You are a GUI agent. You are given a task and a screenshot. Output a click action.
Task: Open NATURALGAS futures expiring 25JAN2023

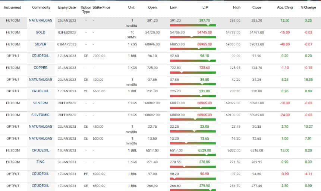(x=40, y=20)
